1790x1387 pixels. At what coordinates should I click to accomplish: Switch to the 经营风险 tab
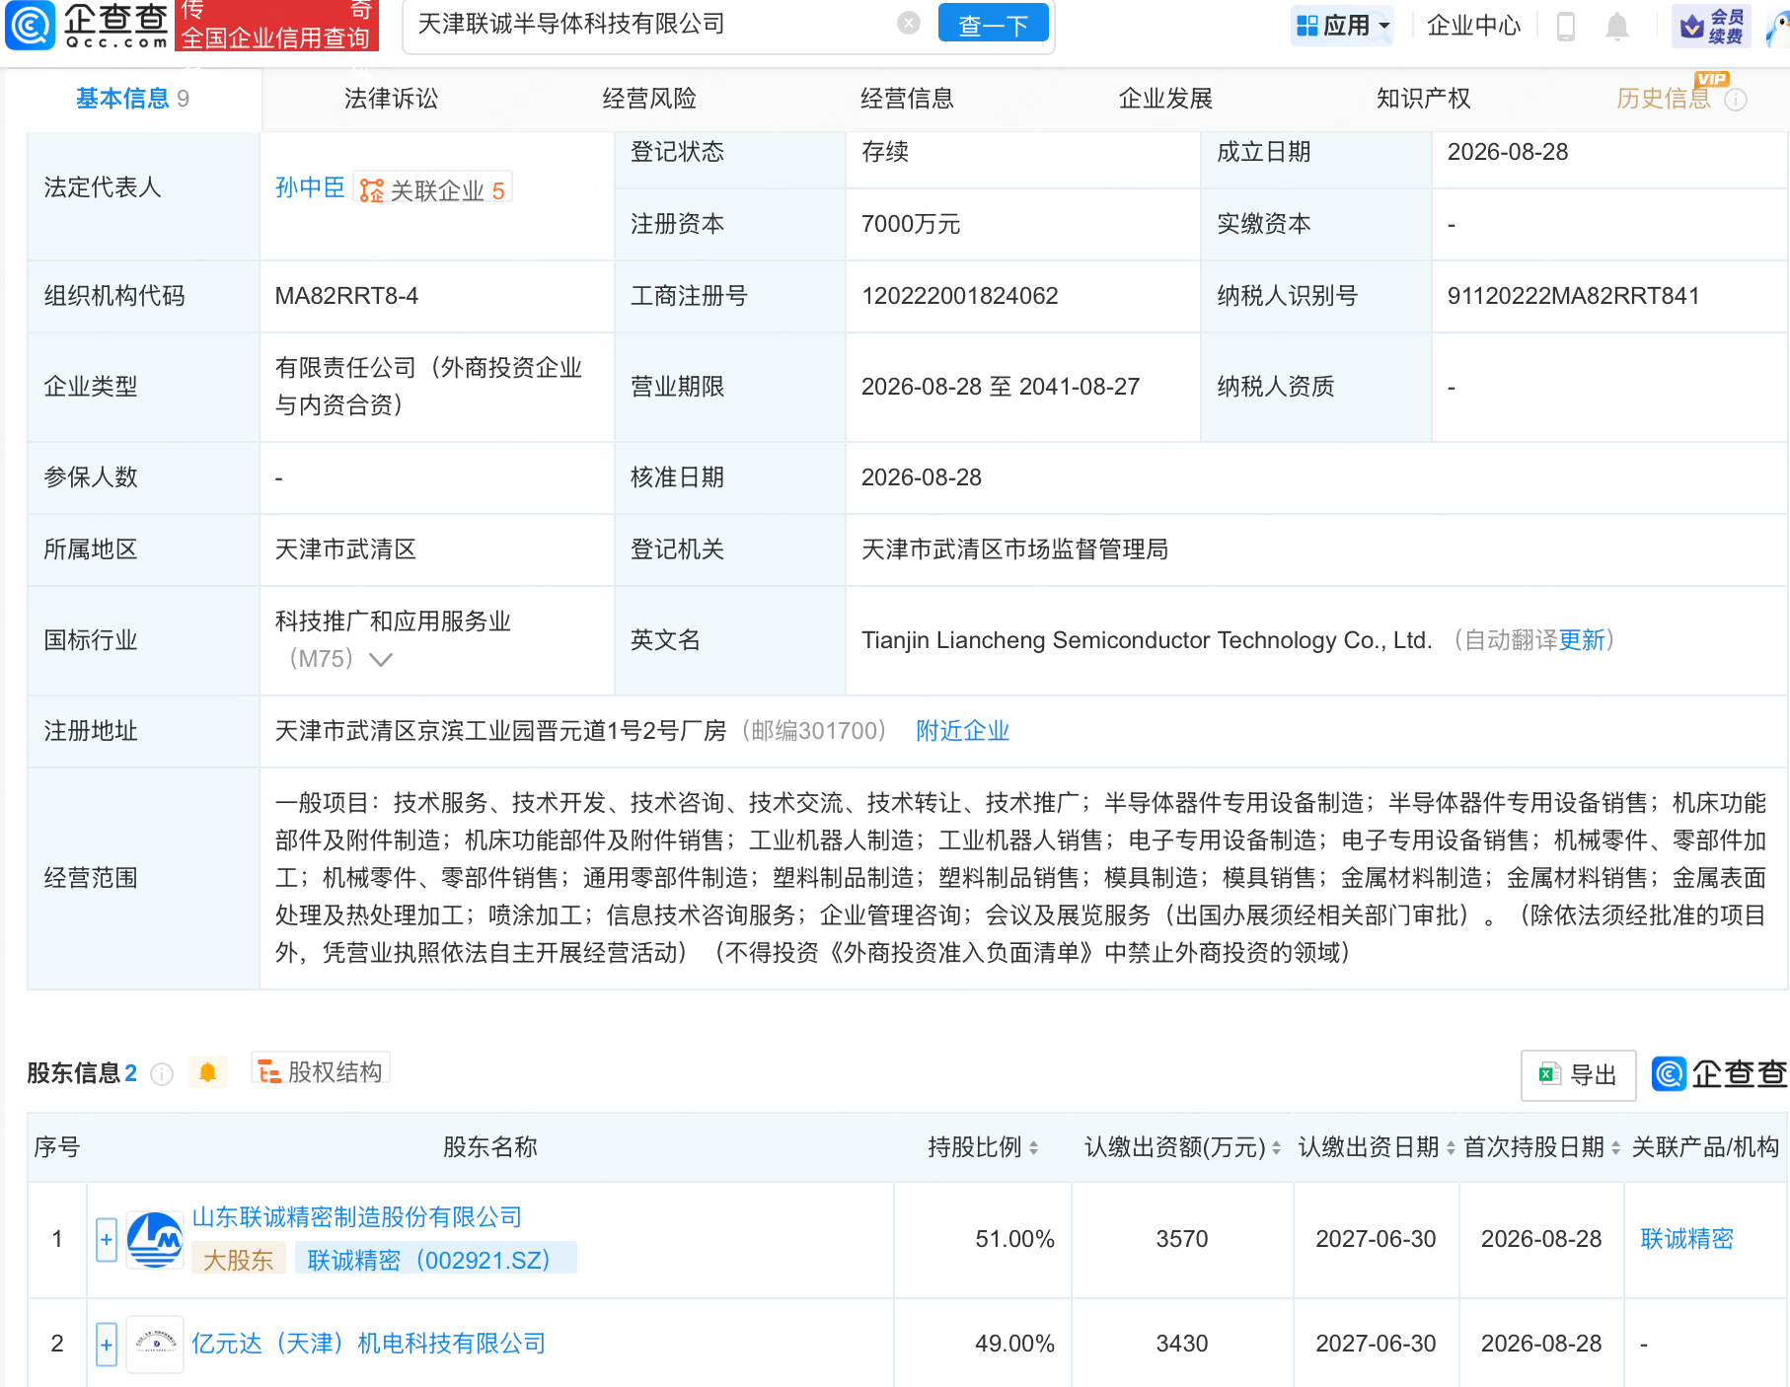tap(649, 99)
